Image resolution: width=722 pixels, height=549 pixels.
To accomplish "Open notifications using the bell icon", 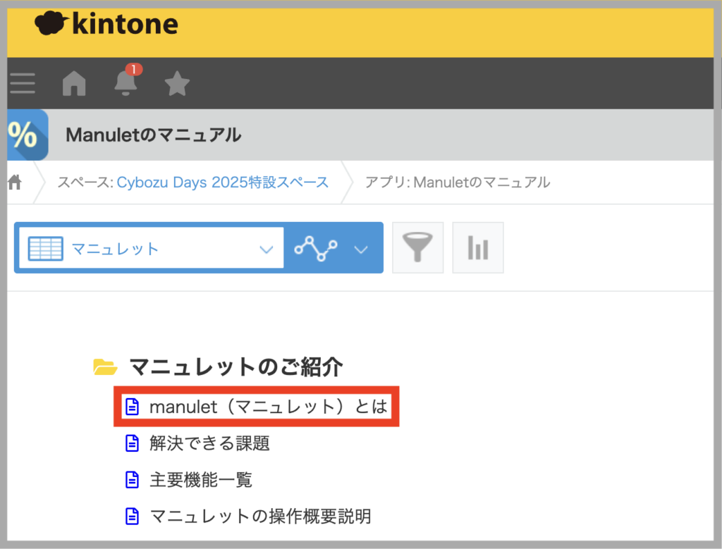I will pyautogui.click(x=126, y=83).
